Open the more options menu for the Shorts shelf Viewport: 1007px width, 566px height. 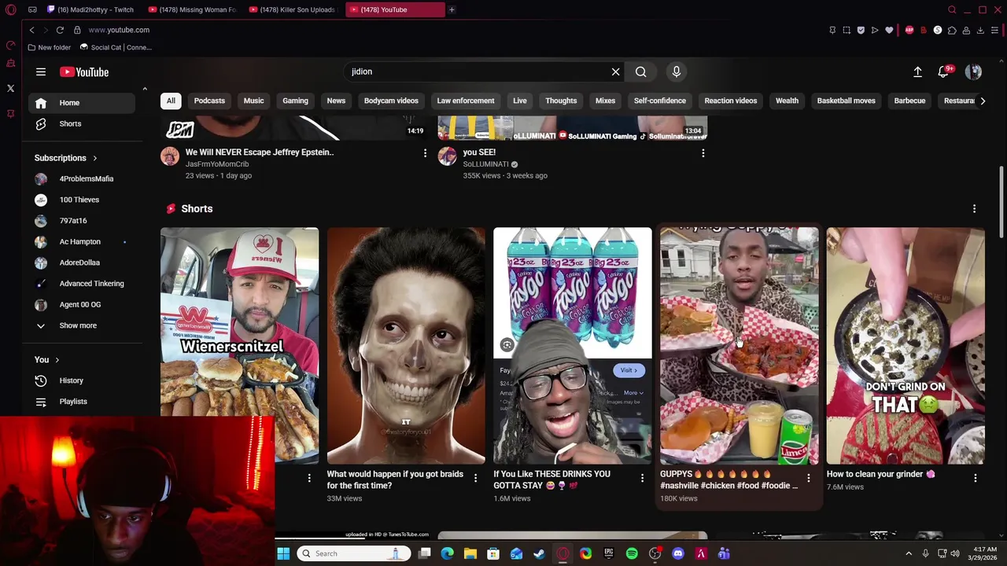coord(974,209)
